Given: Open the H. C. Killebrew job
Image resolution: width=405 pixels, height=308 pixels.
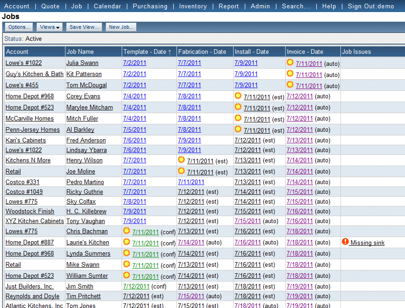Looking at the screenshot, I should pos(86,211).
